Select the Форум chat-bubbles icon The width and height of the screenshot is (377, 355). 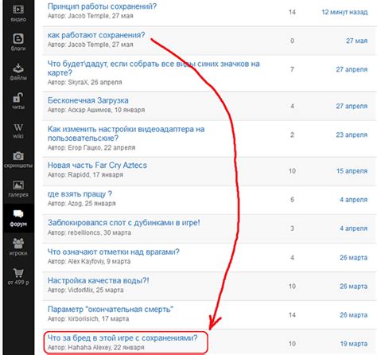18,214
